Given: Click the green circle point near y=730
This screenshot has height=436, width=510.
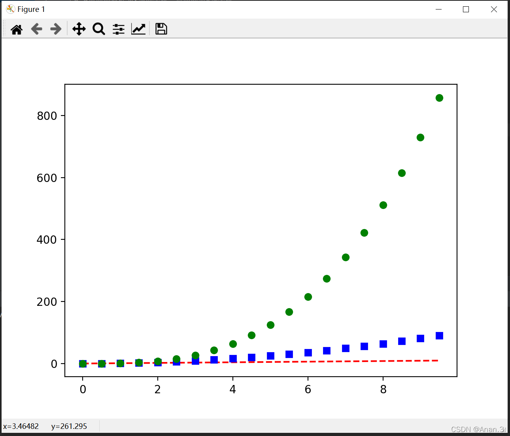Looking at the screenshot, I should [420, 137].
